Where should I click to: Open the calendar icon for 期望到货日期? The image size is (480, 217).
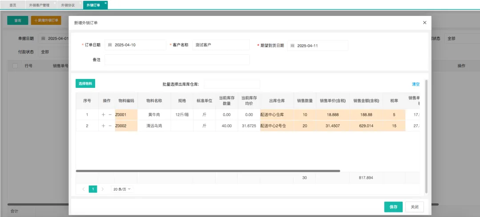pos(292,46)
